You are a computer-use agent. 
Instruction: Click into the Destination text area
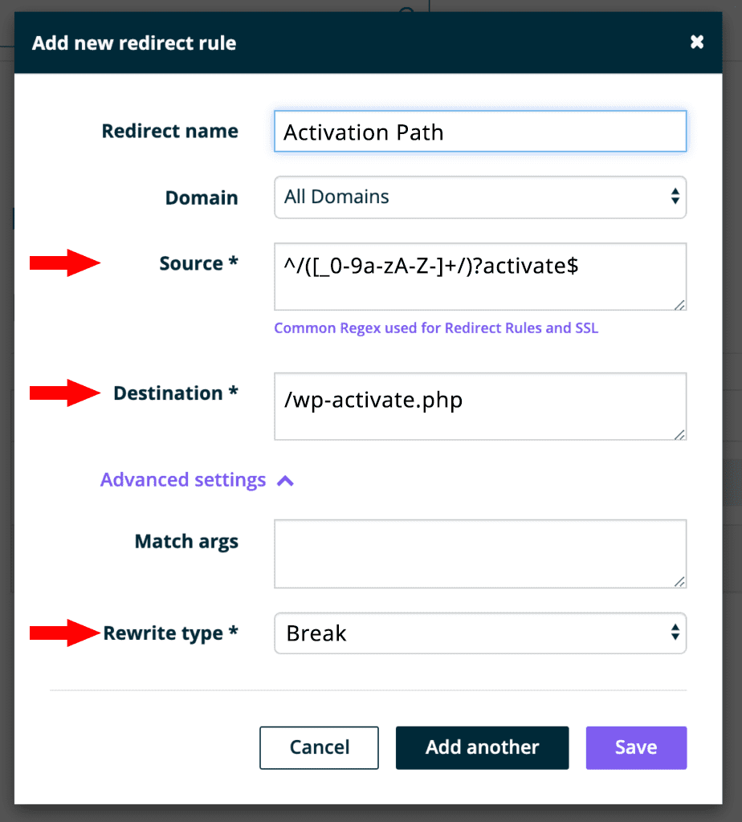click(x=479, y=405)
